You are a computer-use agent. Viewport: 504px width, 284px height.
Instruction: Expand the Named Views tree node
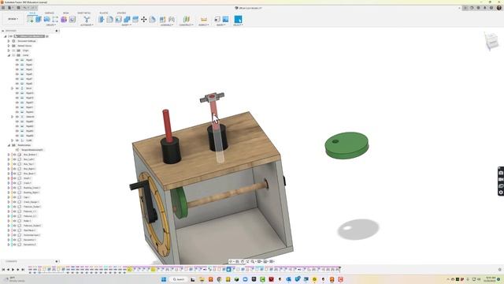point(9,46)
